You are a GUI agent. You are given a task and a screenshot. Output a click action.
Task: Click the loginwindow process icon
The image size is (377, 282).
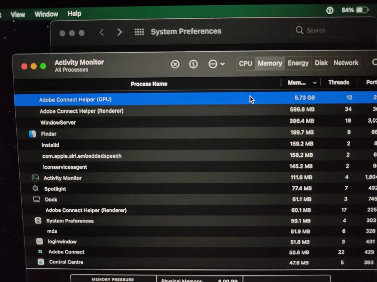[39, 242]
